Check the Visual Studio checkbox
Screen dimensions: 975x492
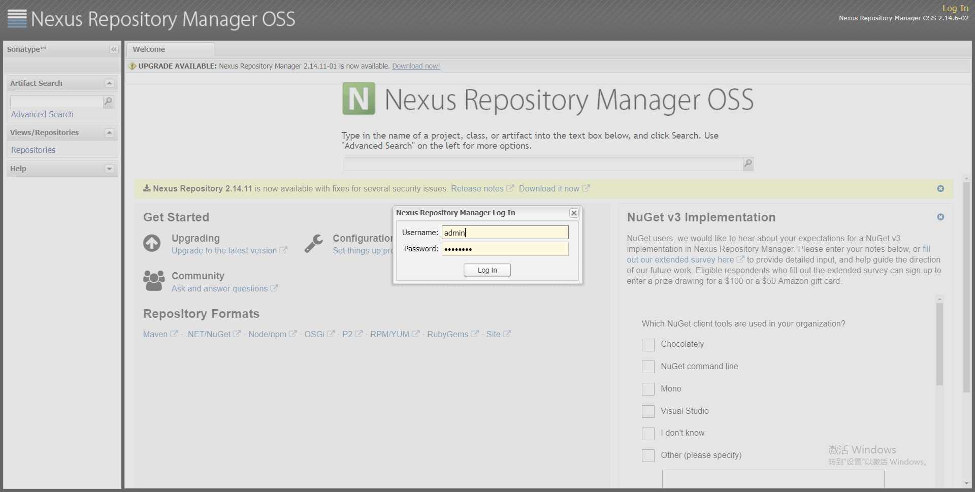[x=648, y=411]
